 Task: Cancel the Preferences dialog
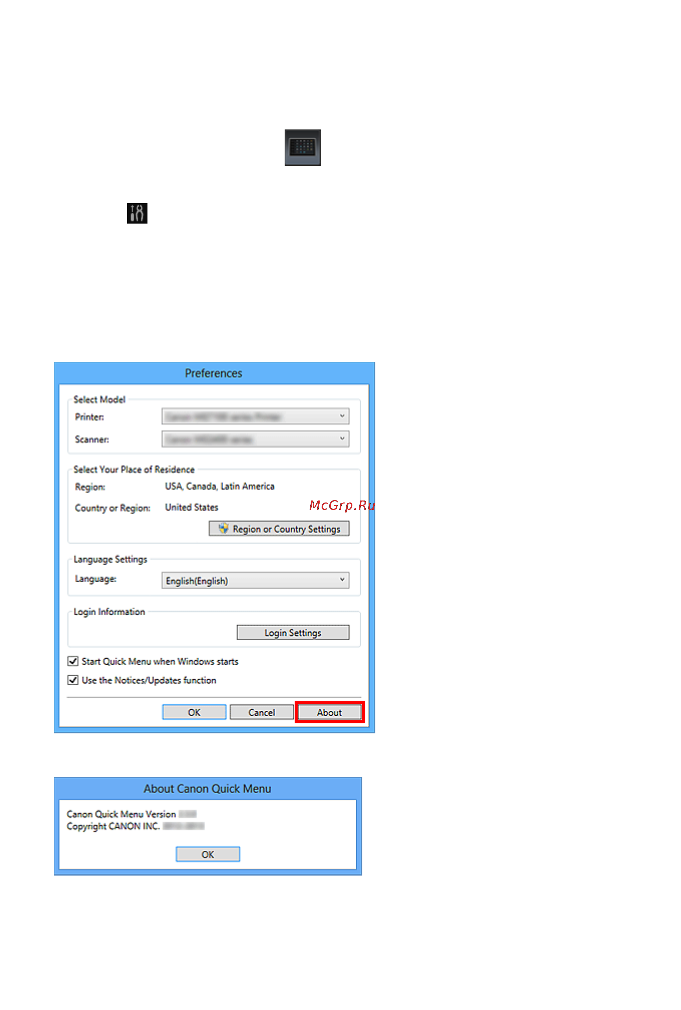(262, 712)
